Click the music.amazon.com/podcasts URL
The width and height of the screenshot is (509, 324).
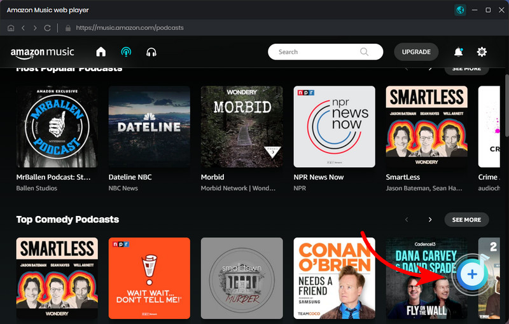130,28
